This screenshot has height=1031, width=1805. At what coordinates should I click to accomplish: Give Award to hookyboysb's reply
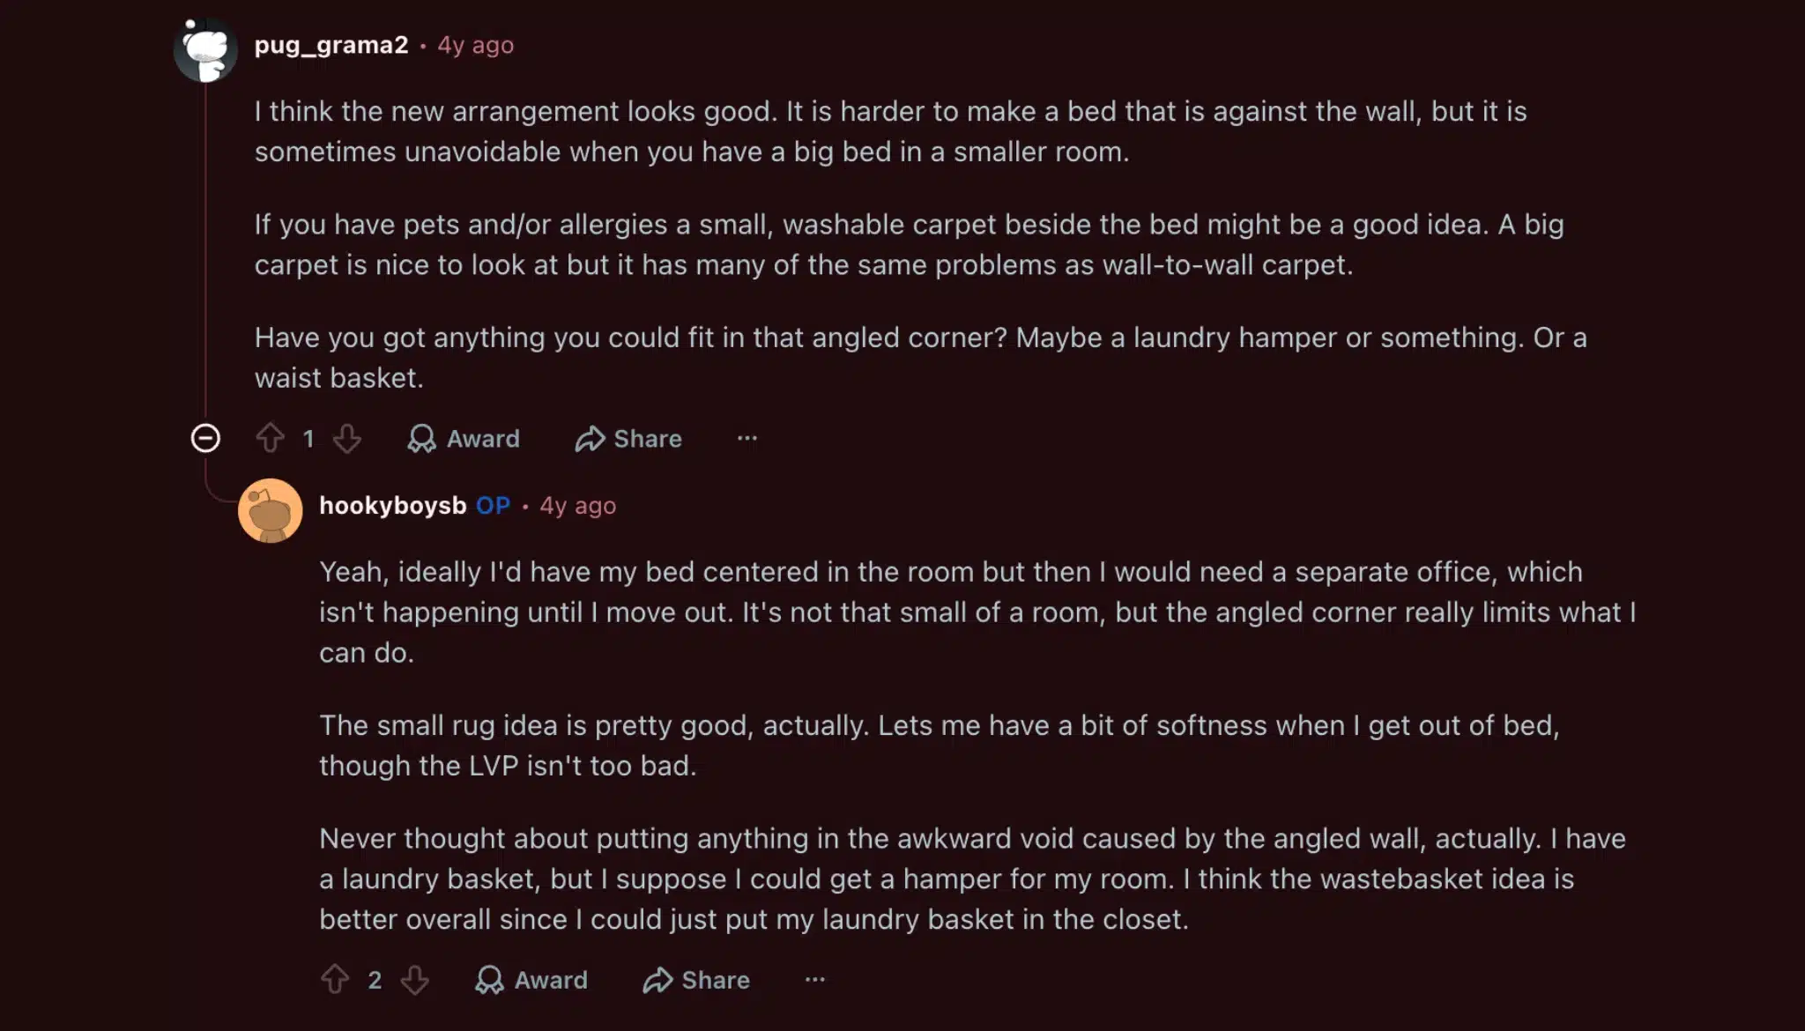pos(531,979)
